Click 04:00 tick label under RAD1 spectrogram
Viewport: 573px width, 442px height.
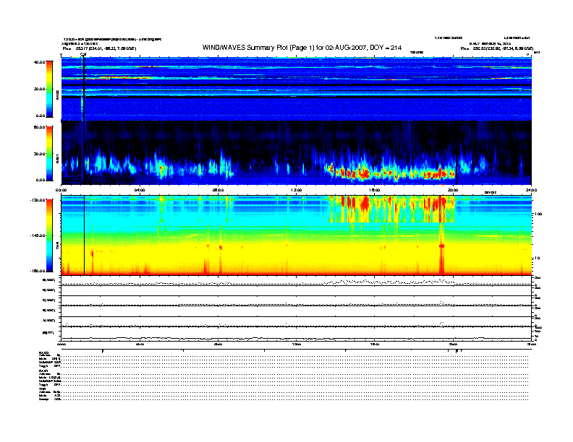[140, 190]
